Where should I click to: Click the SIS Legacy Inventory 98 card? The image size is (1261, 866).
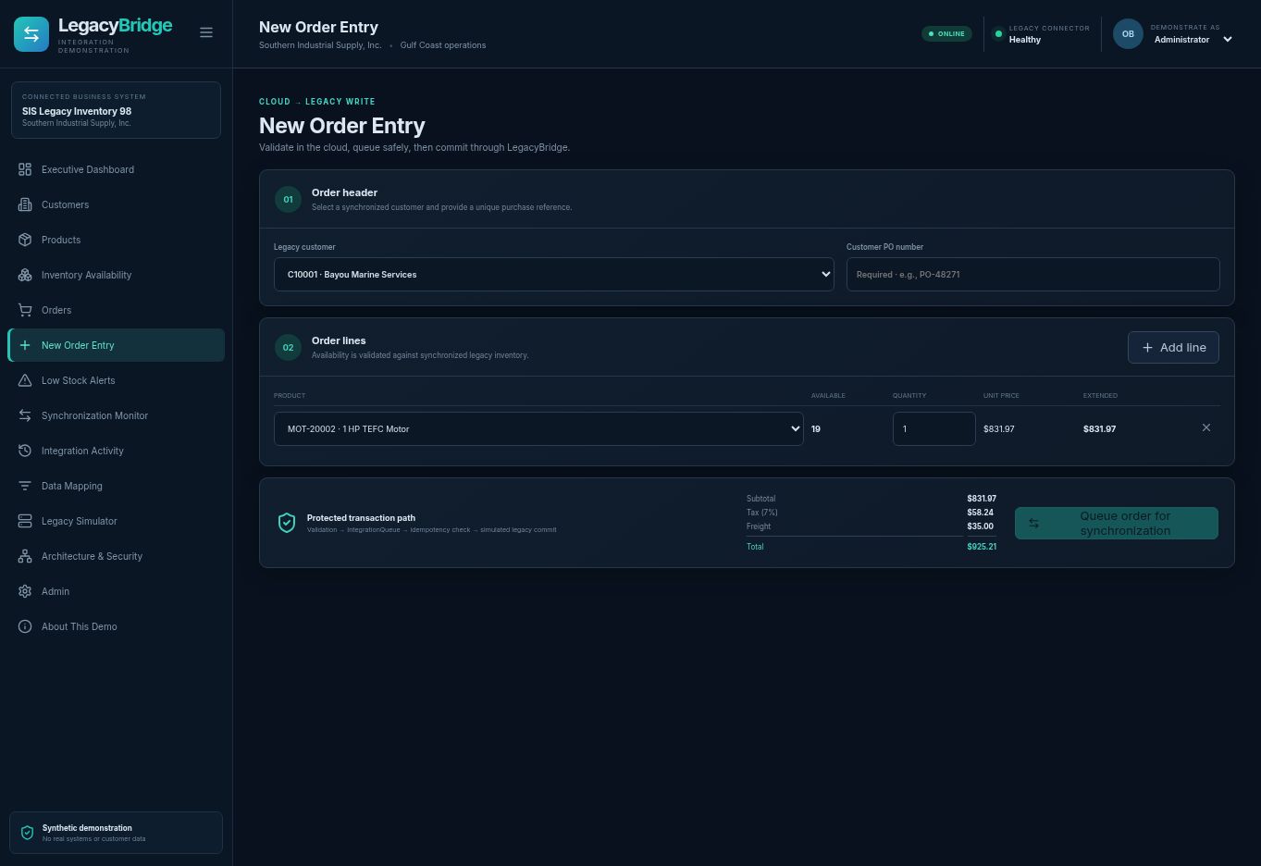116,110
